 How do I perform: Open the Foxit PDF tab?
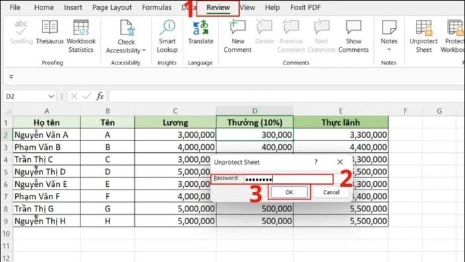306,7
